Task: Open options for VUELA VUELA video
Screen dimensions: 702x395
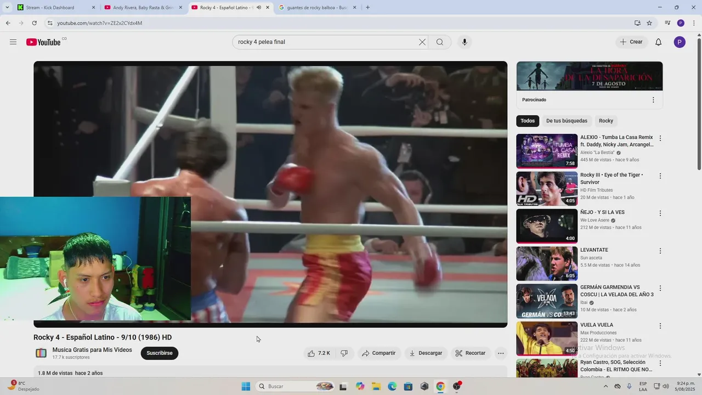Action: (660, 326)
